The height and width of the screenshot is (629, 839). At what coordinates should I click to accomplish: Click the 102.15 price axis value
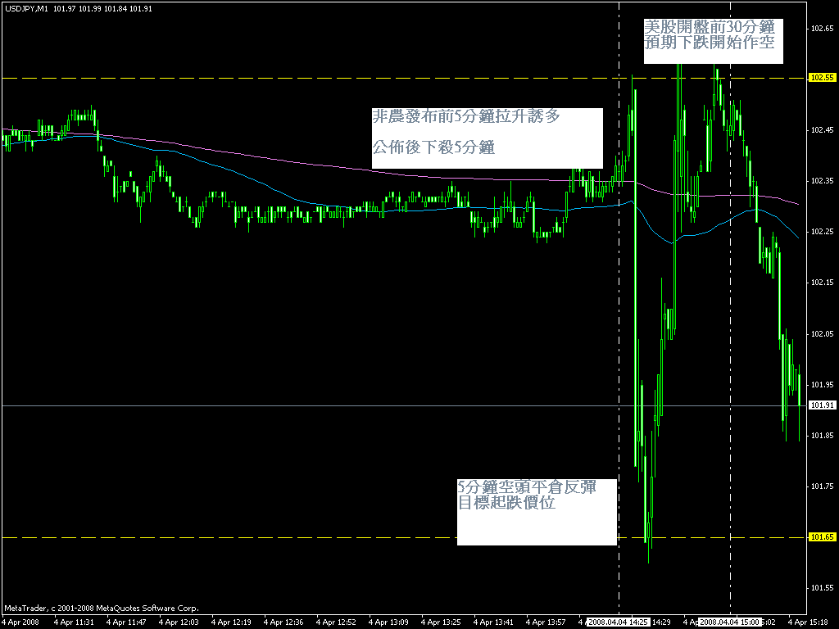pos(823,283)
